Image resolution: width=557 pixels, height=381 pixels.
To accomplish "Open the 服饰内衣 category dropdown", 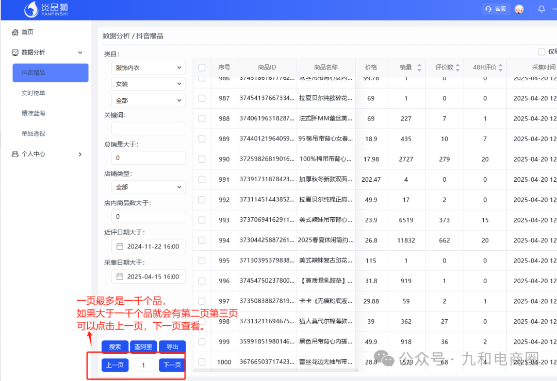I will [149, 67].
